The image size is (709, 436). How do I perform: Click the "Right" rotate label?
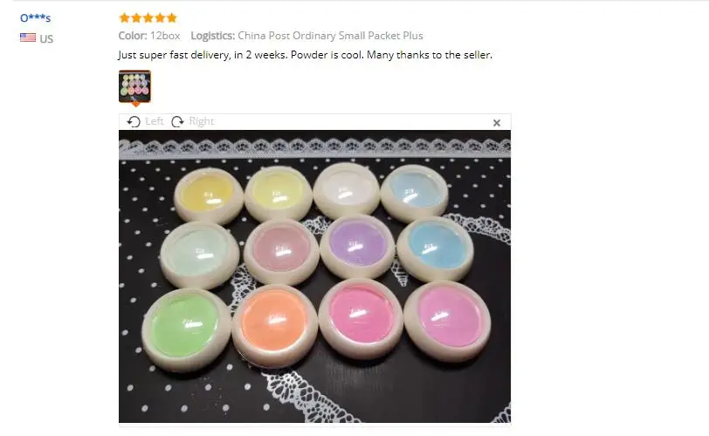point(201,121)
